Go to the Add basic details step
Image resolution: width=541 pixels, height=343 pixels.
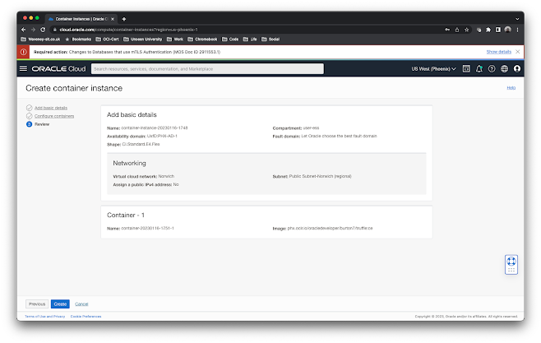click(51, 108)
